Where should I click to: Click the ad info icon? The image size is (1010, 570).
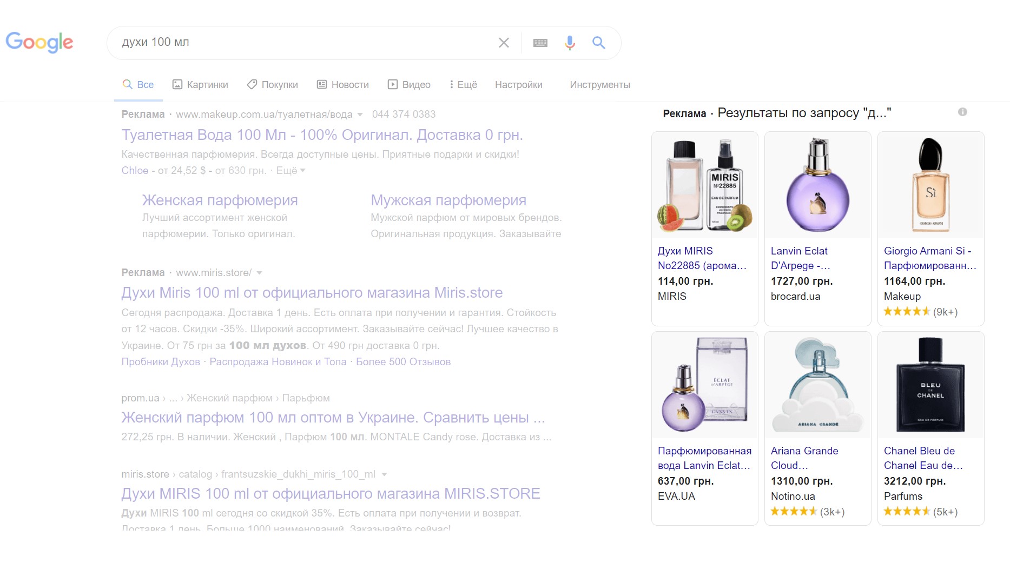coord(962,112)
